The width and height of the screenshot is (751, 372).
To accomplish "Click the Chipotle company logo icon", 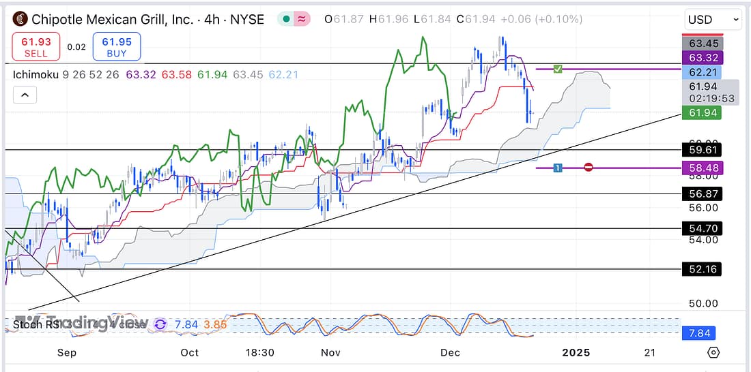I will click(x=21, y=19).
